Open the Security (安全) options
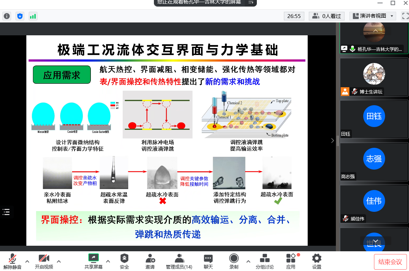This screenshot has width=409, height=271. click(x=124, y=261)
